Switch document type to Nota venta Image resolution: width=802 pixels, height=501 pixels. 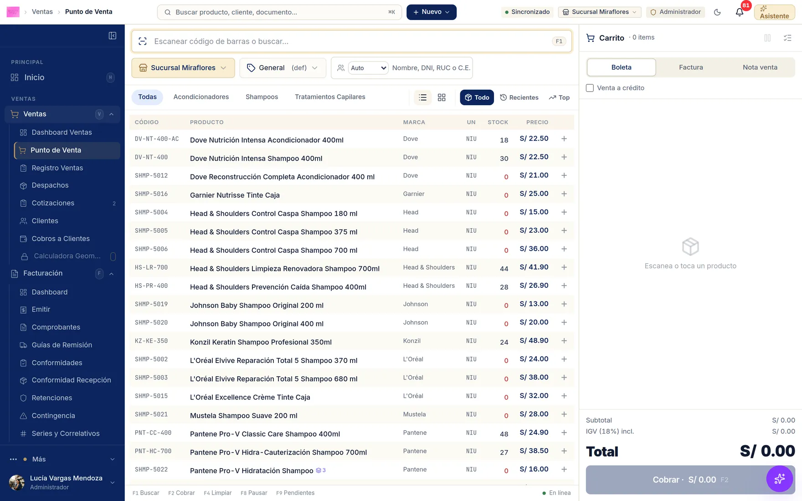pos(760,67)
